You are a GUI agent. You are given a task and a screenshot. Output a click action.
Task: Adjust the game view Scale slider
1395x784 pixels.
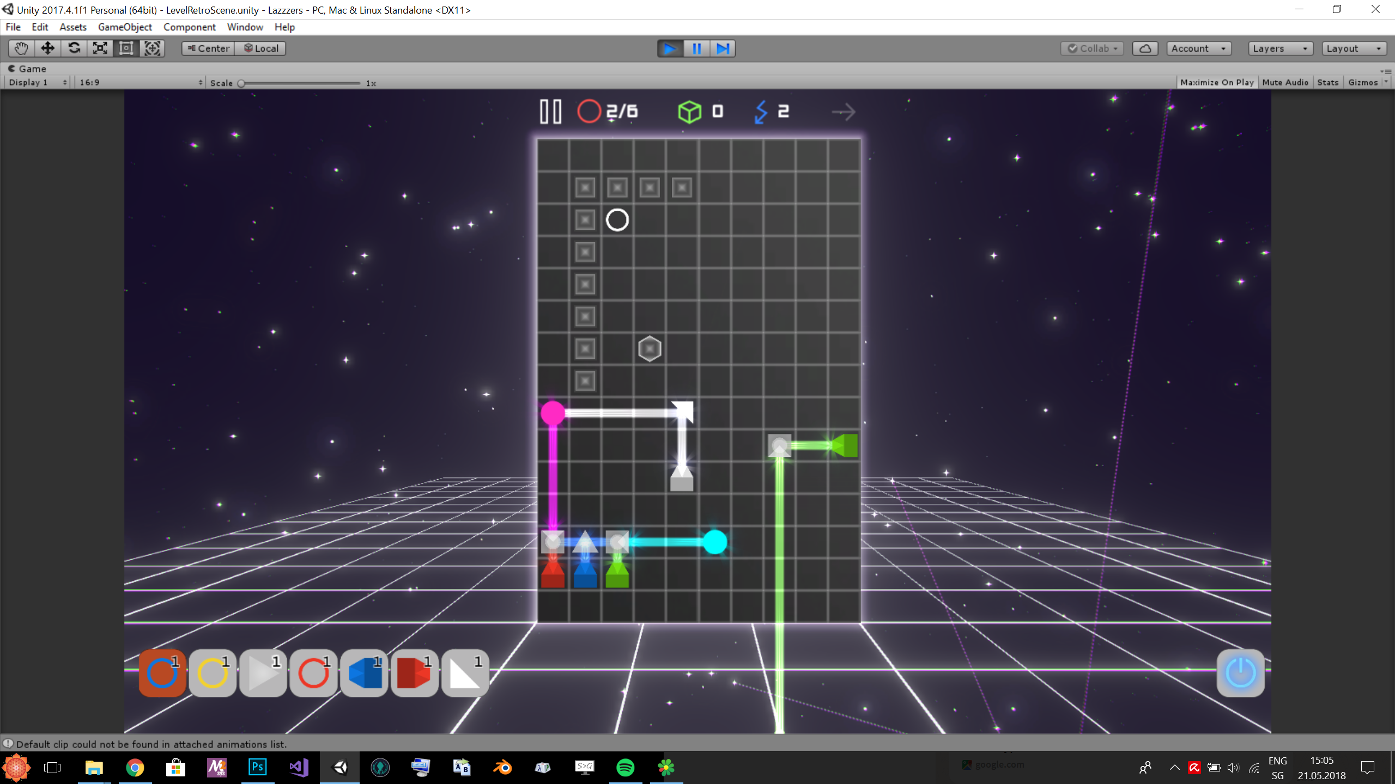tap(242, 83)
